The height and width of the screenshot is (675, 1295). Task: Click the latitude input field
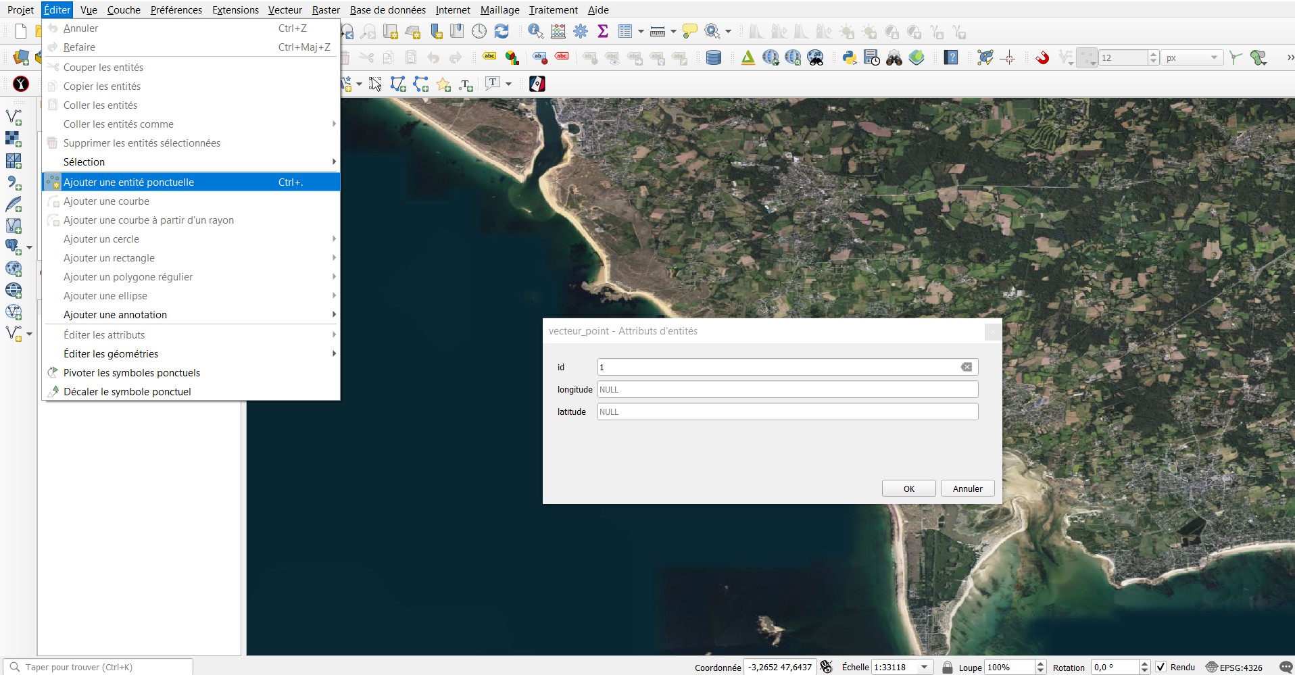788,411
